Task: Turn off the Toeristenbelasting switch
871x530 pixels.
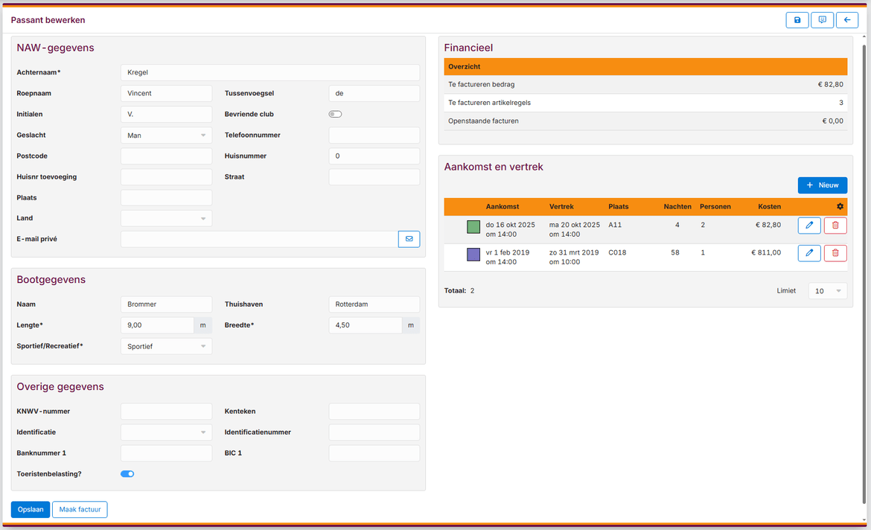Action: (x=127, y=473)
